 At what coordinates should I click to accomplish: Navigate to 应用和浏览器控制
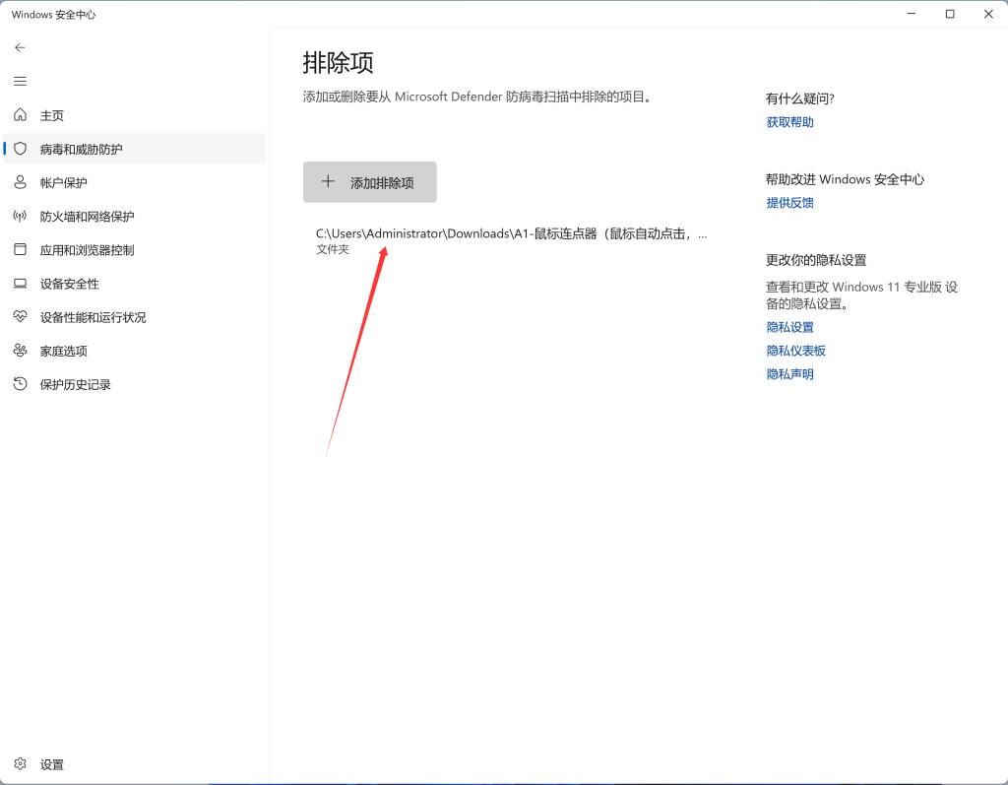click(134, 249)
